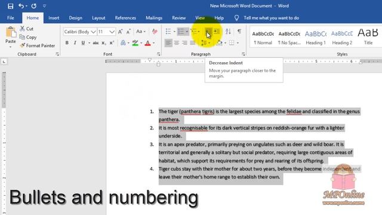
Task: Activate Format Painter
Action: (38, 45)
